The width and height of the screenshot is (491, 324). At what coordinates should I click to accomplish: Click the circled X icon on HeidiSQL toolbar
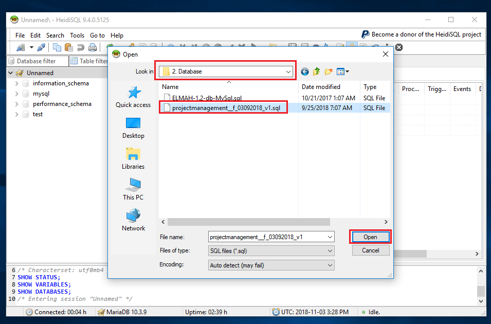[398, 47]
